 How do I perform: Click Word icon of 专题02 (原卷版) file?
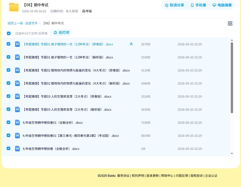click(17, 70)
